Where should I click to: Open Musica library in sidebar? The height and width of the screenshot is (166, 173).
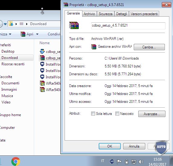pos(7,96)
